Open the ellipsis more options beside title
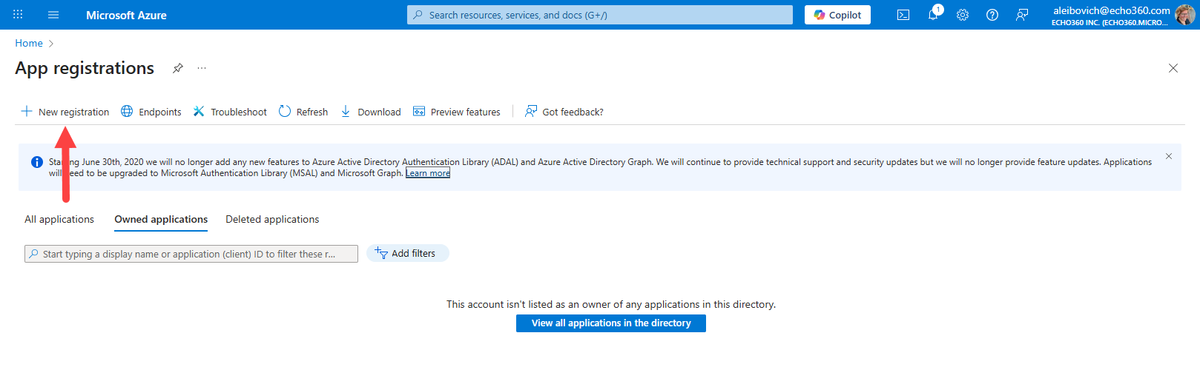Screen dimensions: 1200x367 coord(202,68)
